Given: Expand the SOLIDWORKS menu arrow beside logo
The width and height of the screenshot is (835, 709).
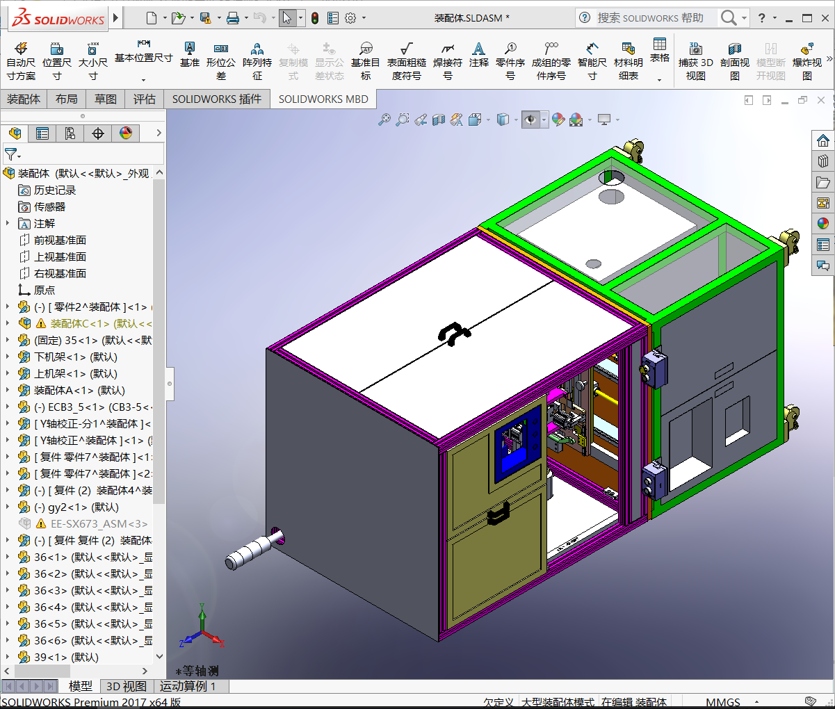Looking at the screenshot, I should tap(116, 18).
